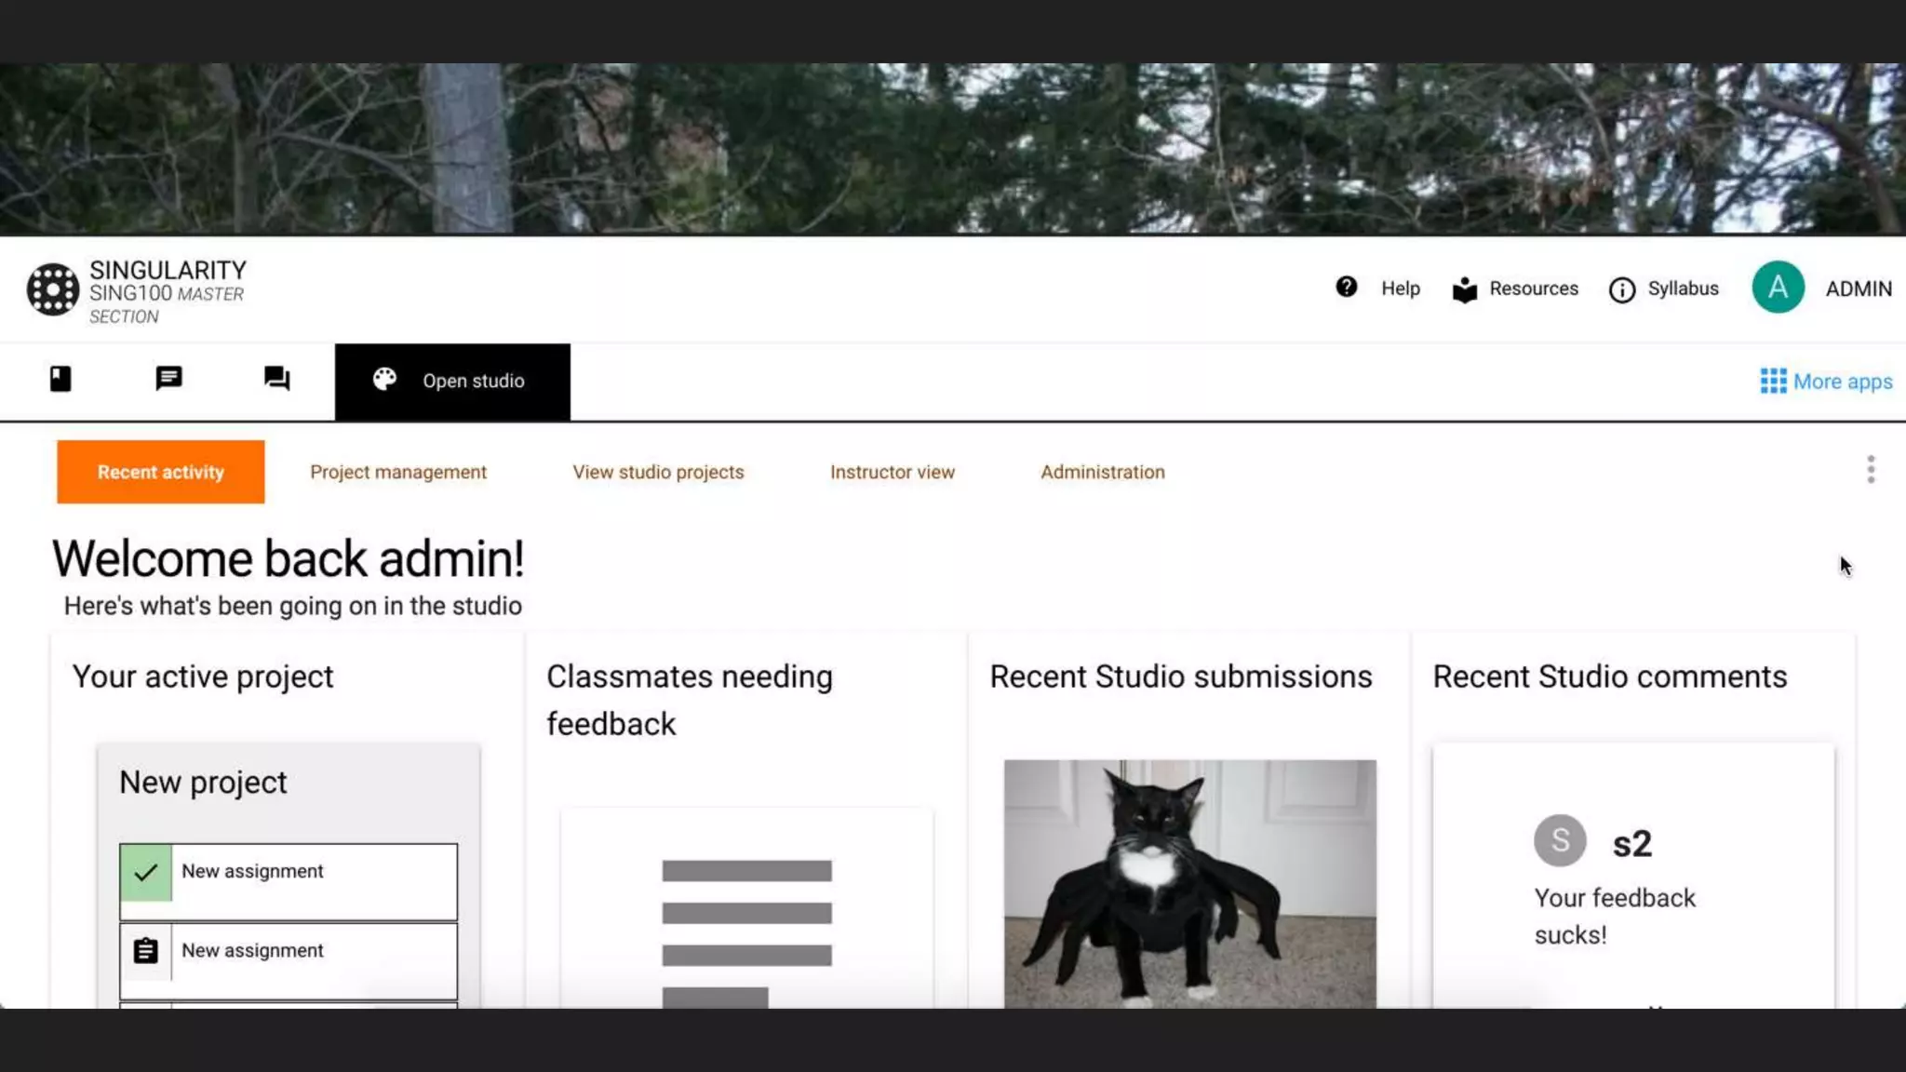
Task: Toggle the green checked New assignment box
Action: (x=146, y=873)
